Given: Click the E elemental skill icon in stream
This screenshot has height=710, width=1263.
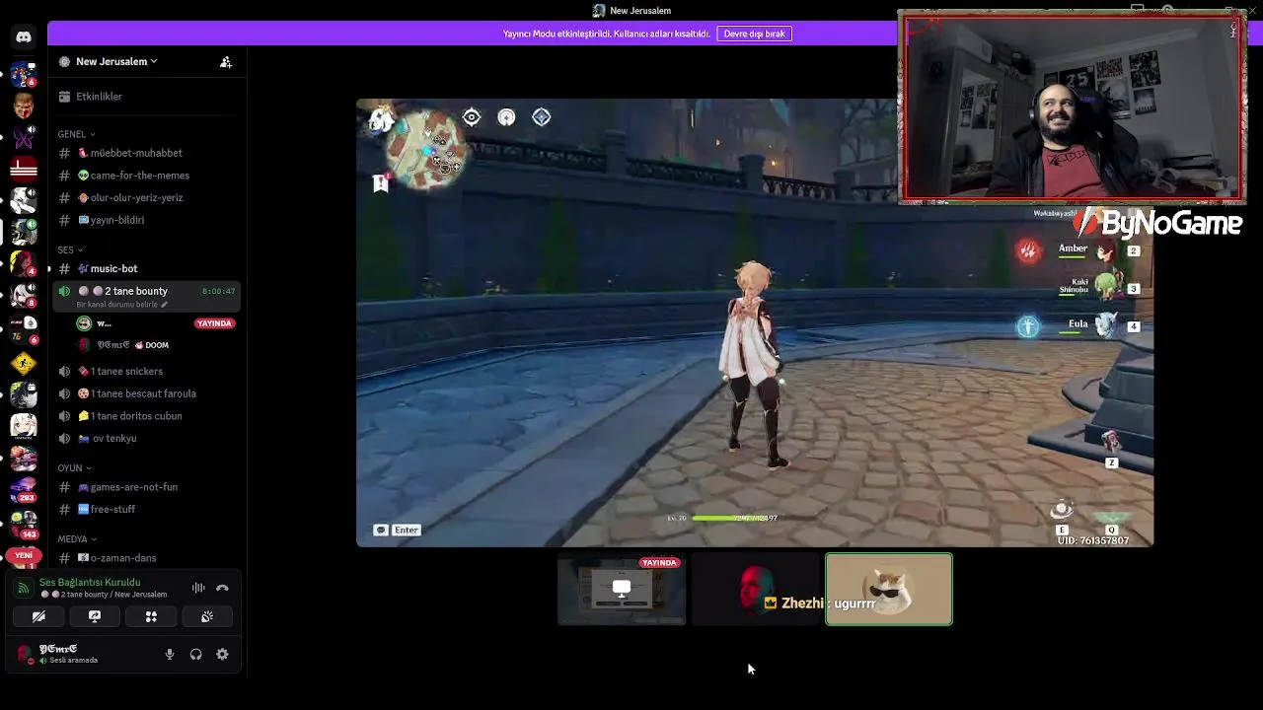Looking at the screenshot, I should point(1062,511).
